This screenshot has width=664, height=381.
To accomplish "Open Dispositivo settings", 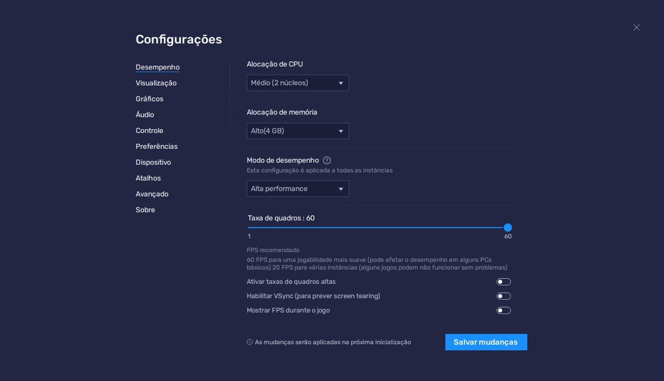I will coord(154,162).
